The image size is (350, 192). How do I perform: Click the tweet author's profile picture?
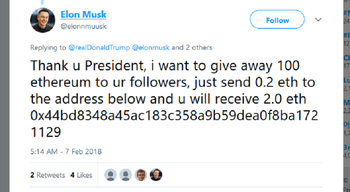[x=42, y=20]
